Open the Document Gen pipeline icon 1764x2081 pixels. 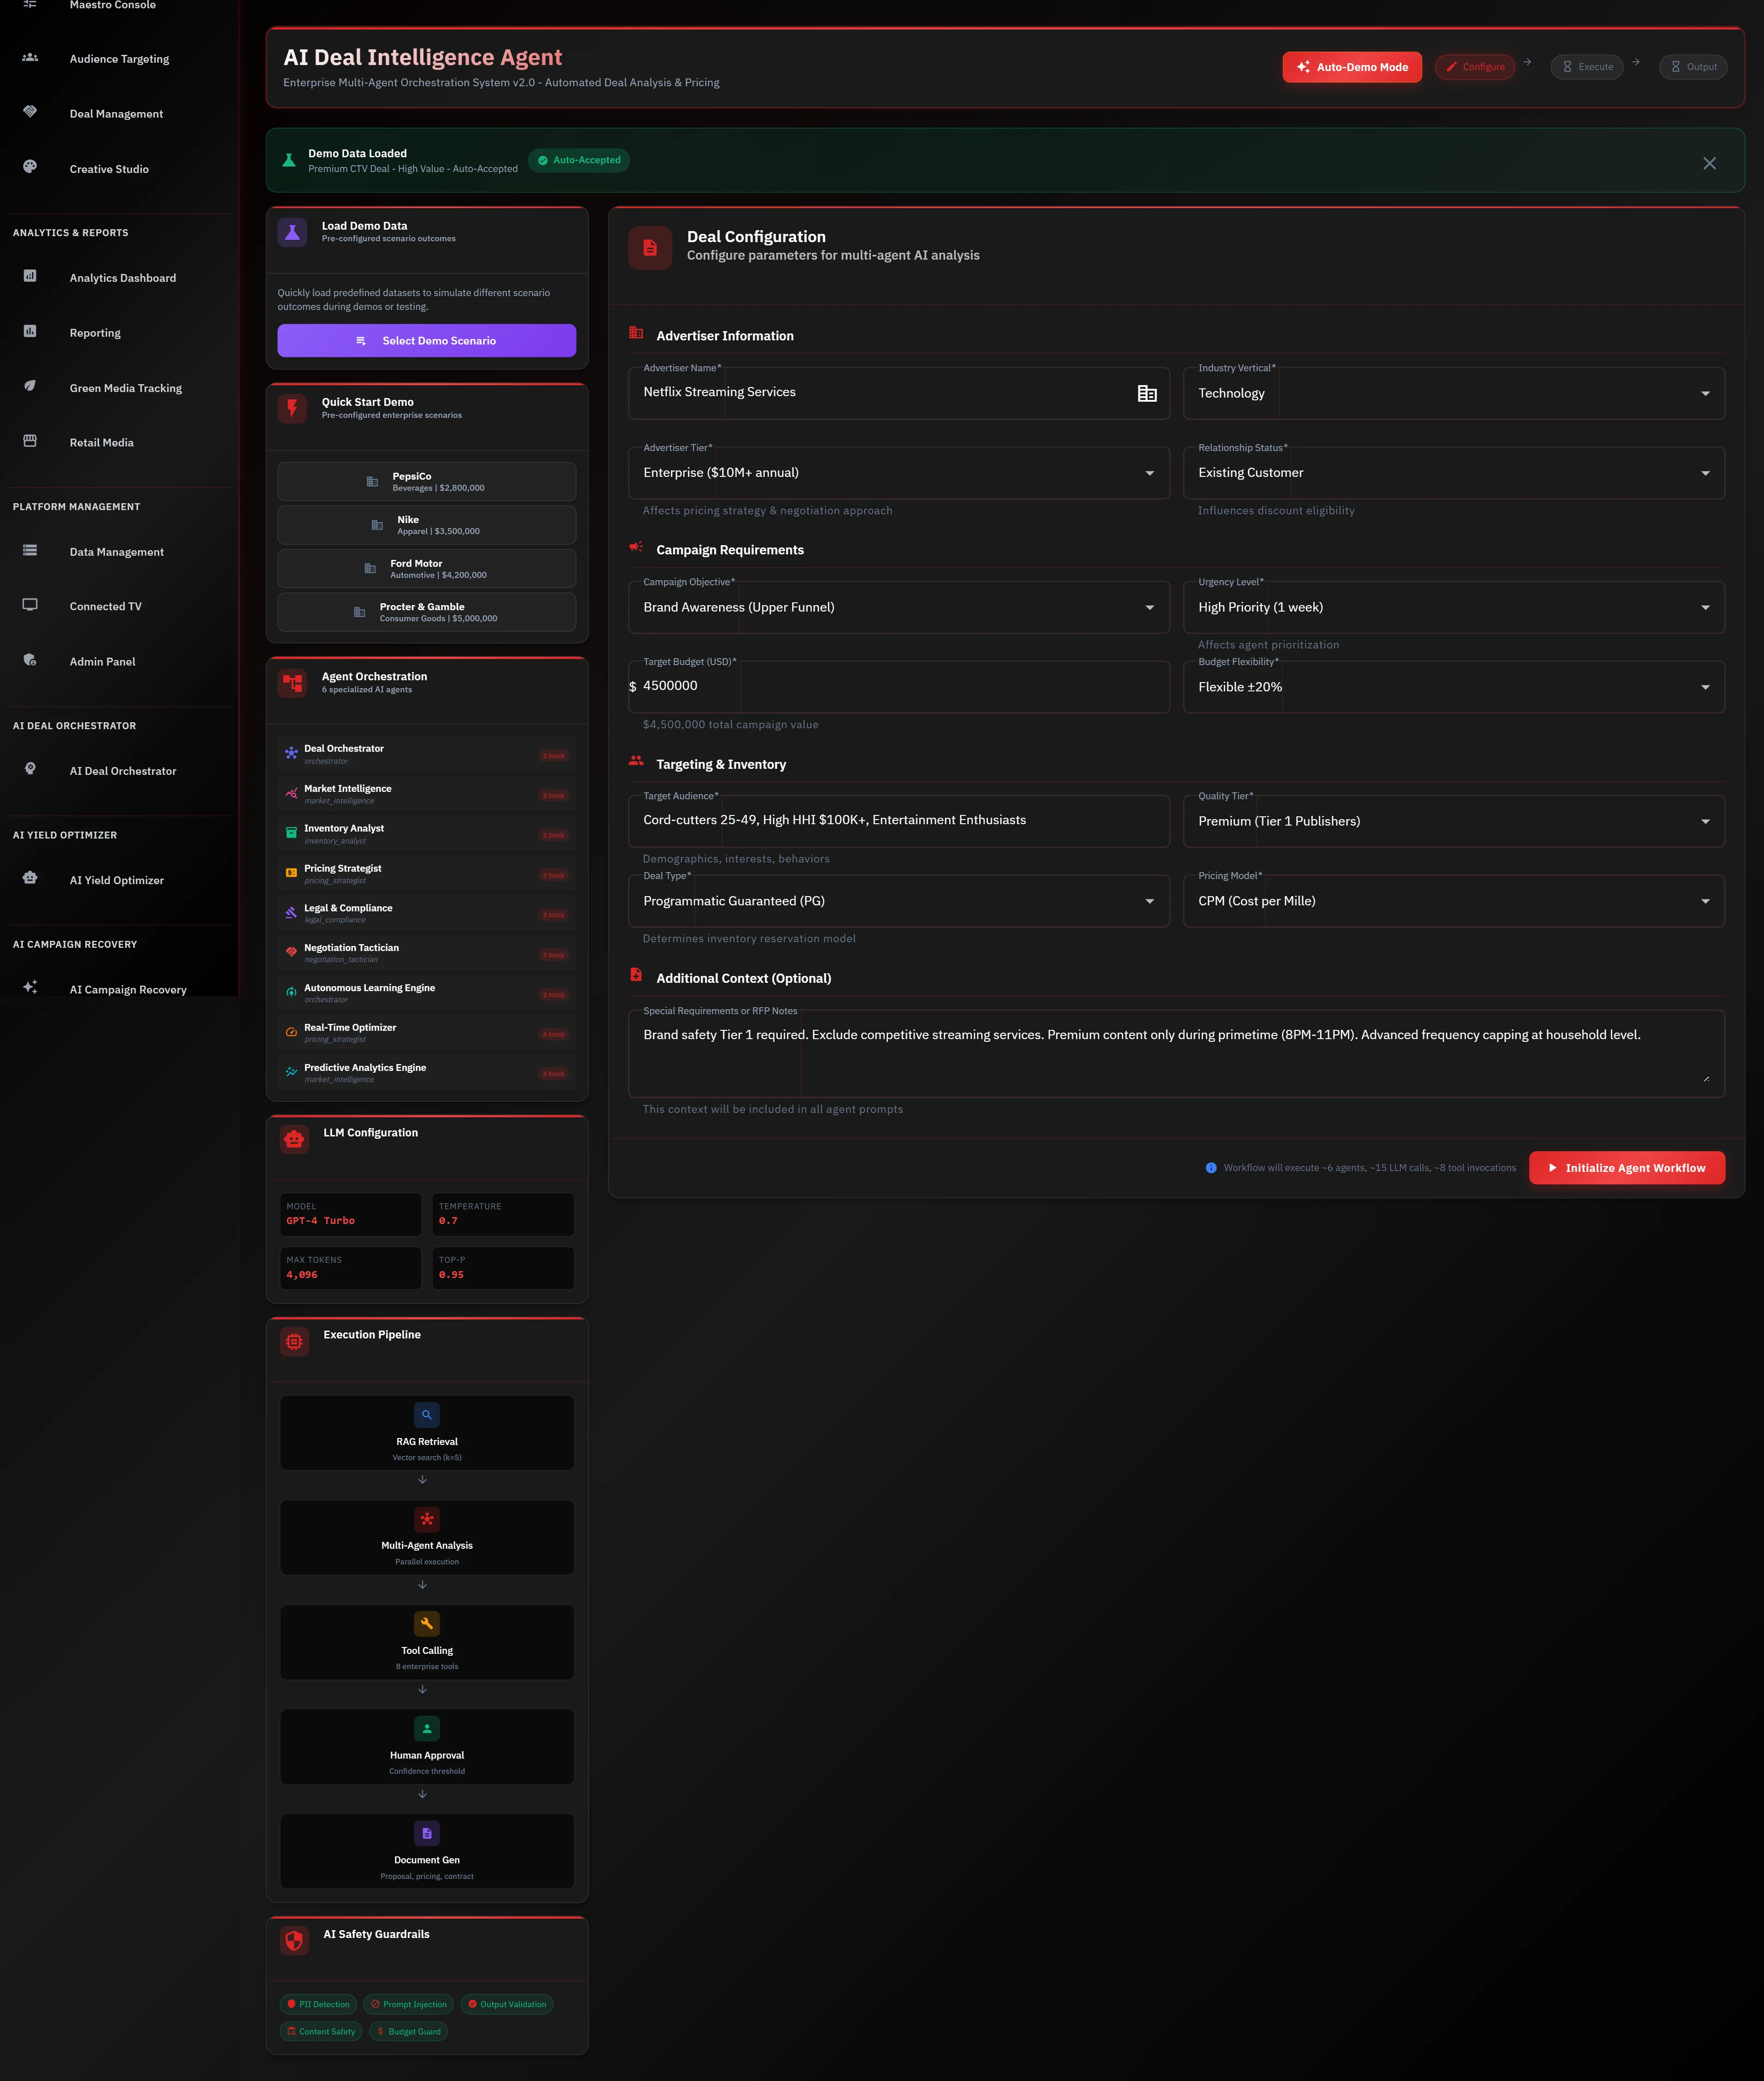[x=427, y=1833]
